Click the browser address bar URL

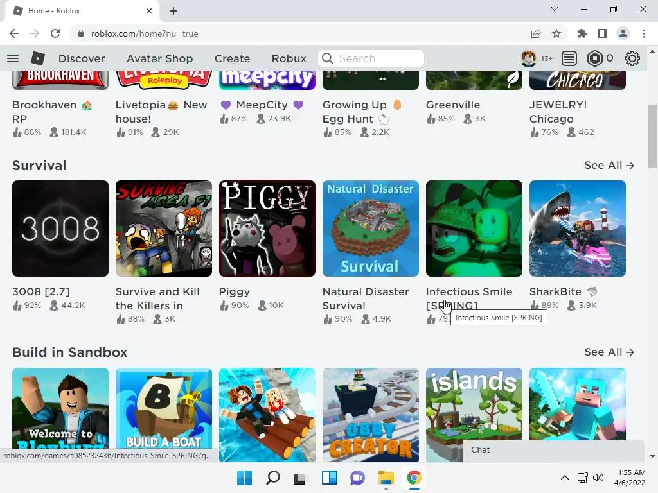[x=145, y=33]
